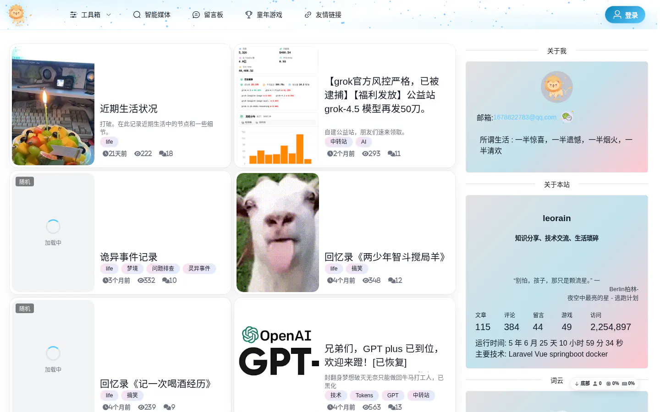Image resolution: width=660 pixels, height=412 pixels.
Task: Click the 文章 count 115
Action: [x=483, y=327]
